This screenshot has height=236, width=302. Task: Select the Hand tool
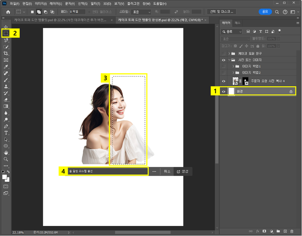point(6,152)
